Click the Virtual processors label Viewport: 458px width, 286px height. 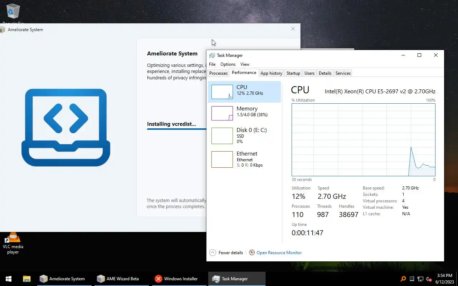click(380, 201)
